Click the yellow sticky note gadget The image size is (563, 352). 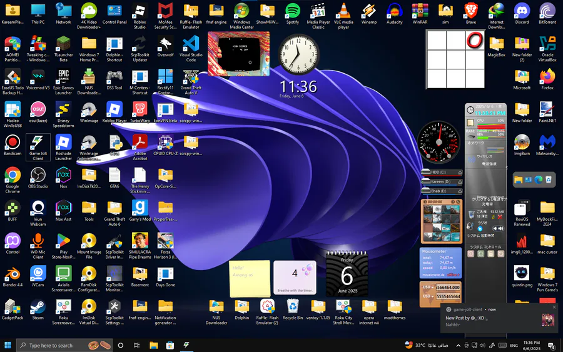[x=250, y=278]
